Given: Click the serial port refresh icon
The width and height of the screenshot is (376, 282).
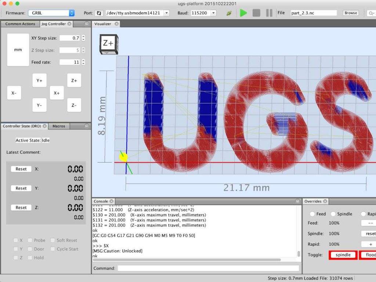Looking at the screenshot, I should click(99, 13).
